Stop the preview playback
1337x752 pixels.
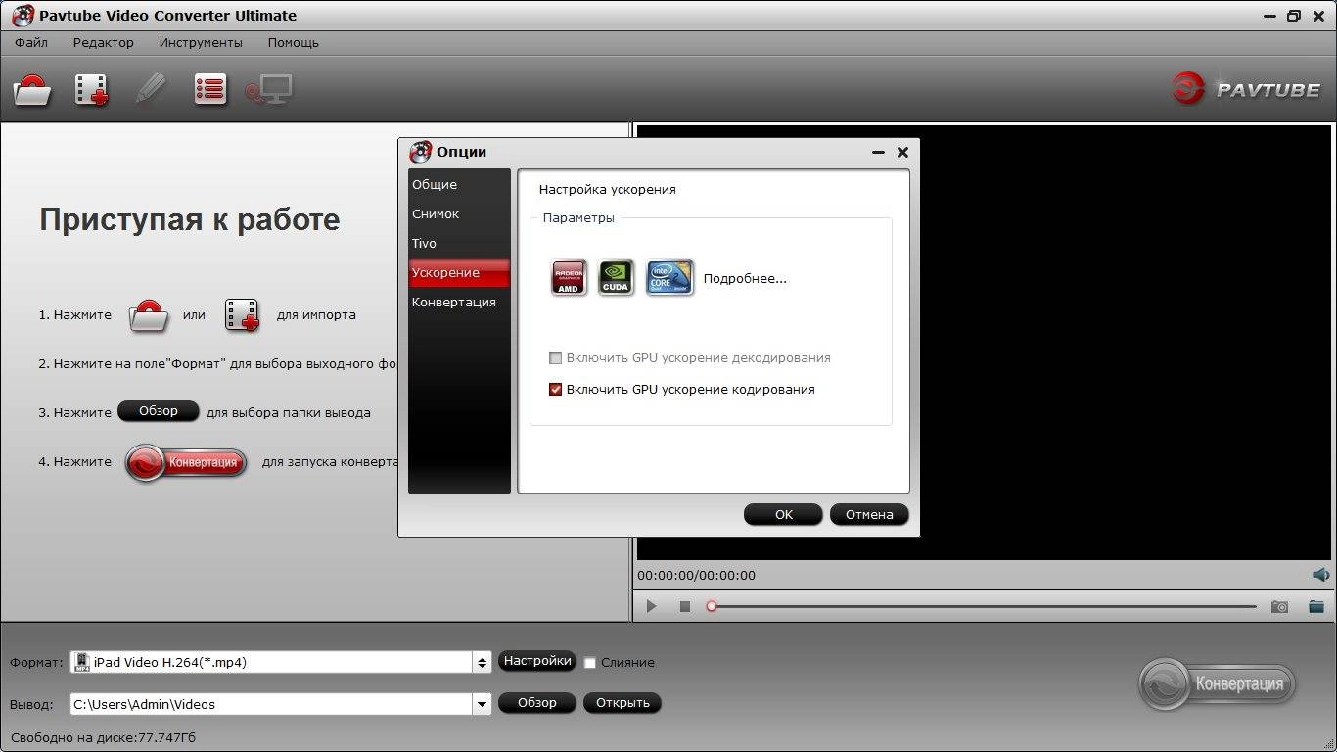(685, 607)
